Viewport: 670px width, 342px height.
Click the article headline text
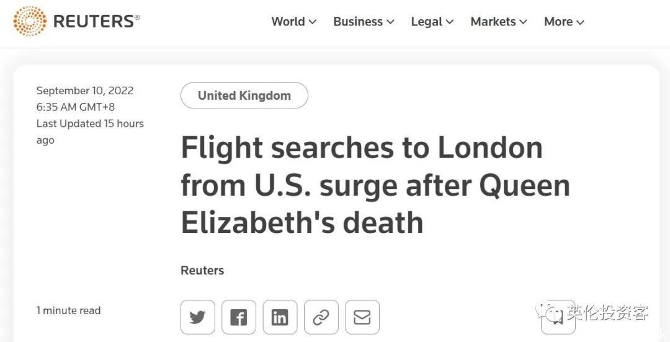click(375, 185)
